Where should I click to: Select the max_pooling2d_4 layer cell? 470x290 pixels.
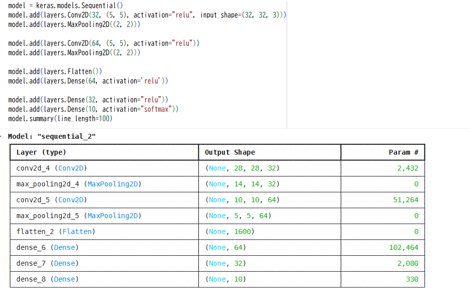click(78, 184)
